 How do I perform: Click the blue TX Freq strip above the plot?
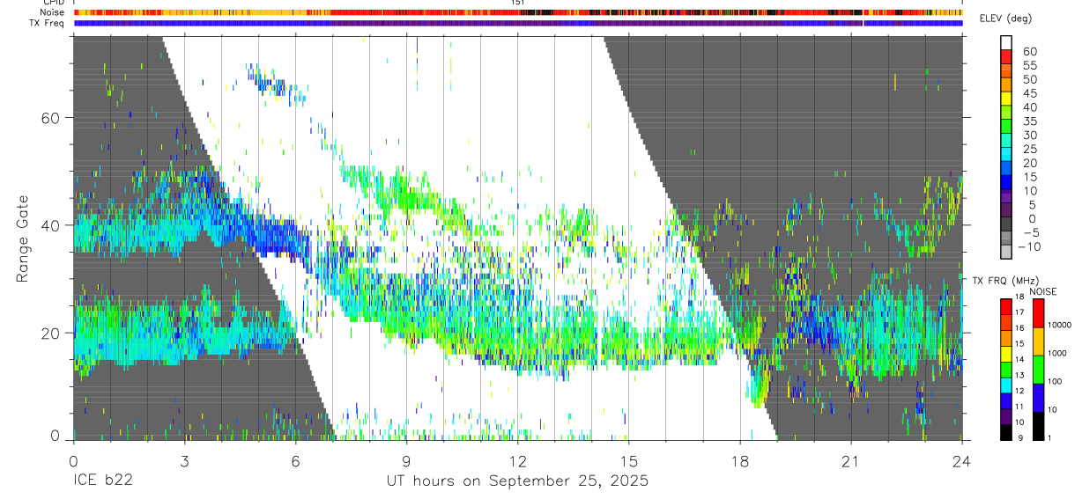point(517,23)
